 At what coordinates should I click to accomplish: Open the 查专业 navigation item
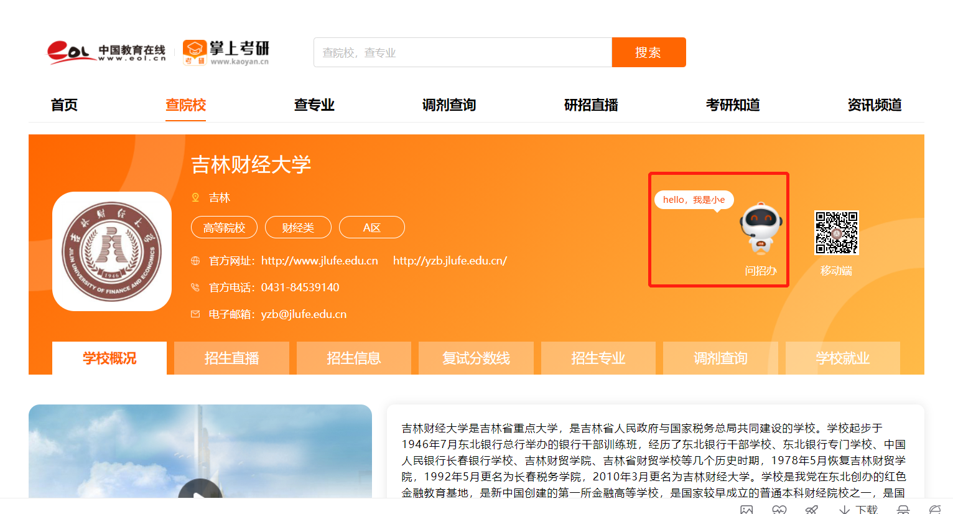click(314, 105)
